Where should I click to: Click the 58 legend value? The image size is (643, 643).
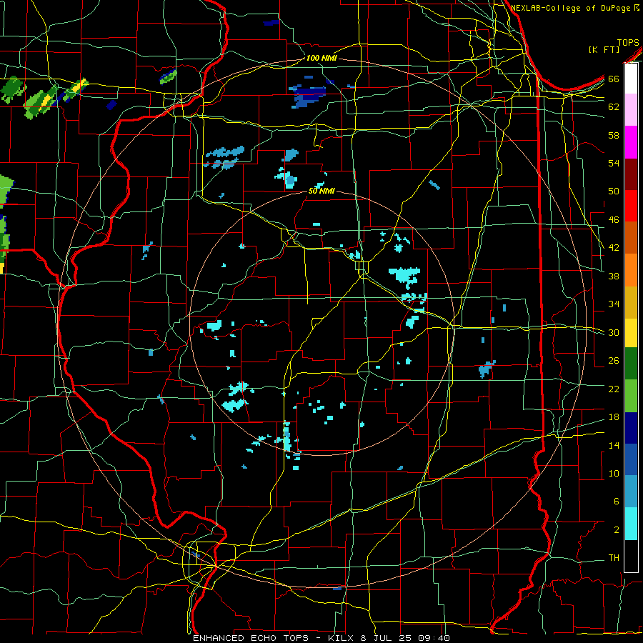coord(614,135)
